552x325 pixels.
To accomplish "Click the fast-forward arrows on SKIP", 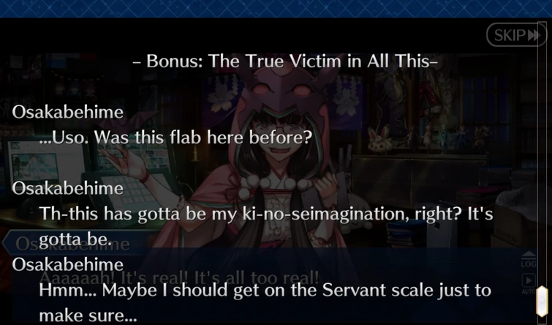I will [533, 35].
